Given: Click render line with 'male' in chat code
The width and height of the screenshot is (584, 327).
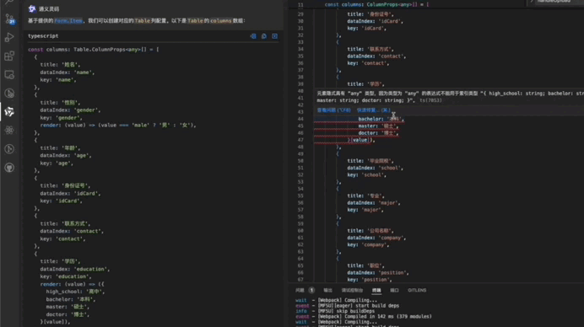Looking at the screenshot, I should (x=118, y=125).
